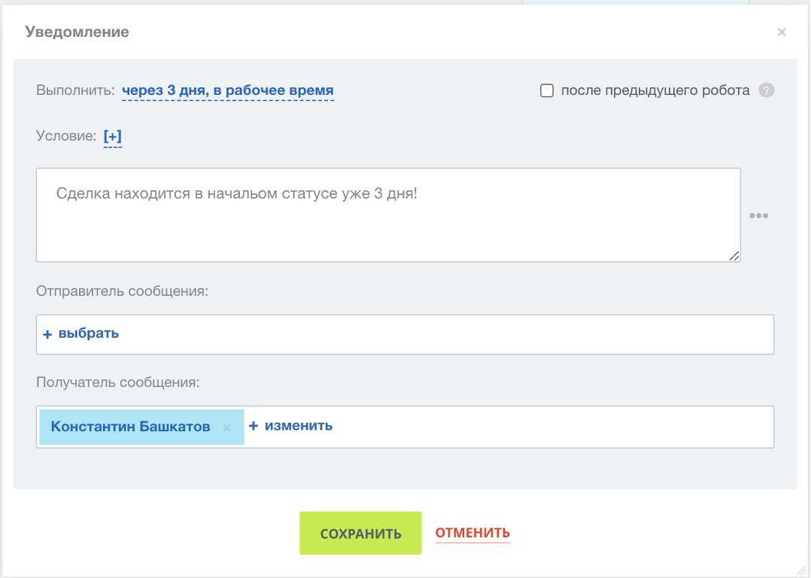The width and height of the screenshot is (811, 578).
Task: Click the 'после предыдущего робота' label text
Action: pos(655,91)
